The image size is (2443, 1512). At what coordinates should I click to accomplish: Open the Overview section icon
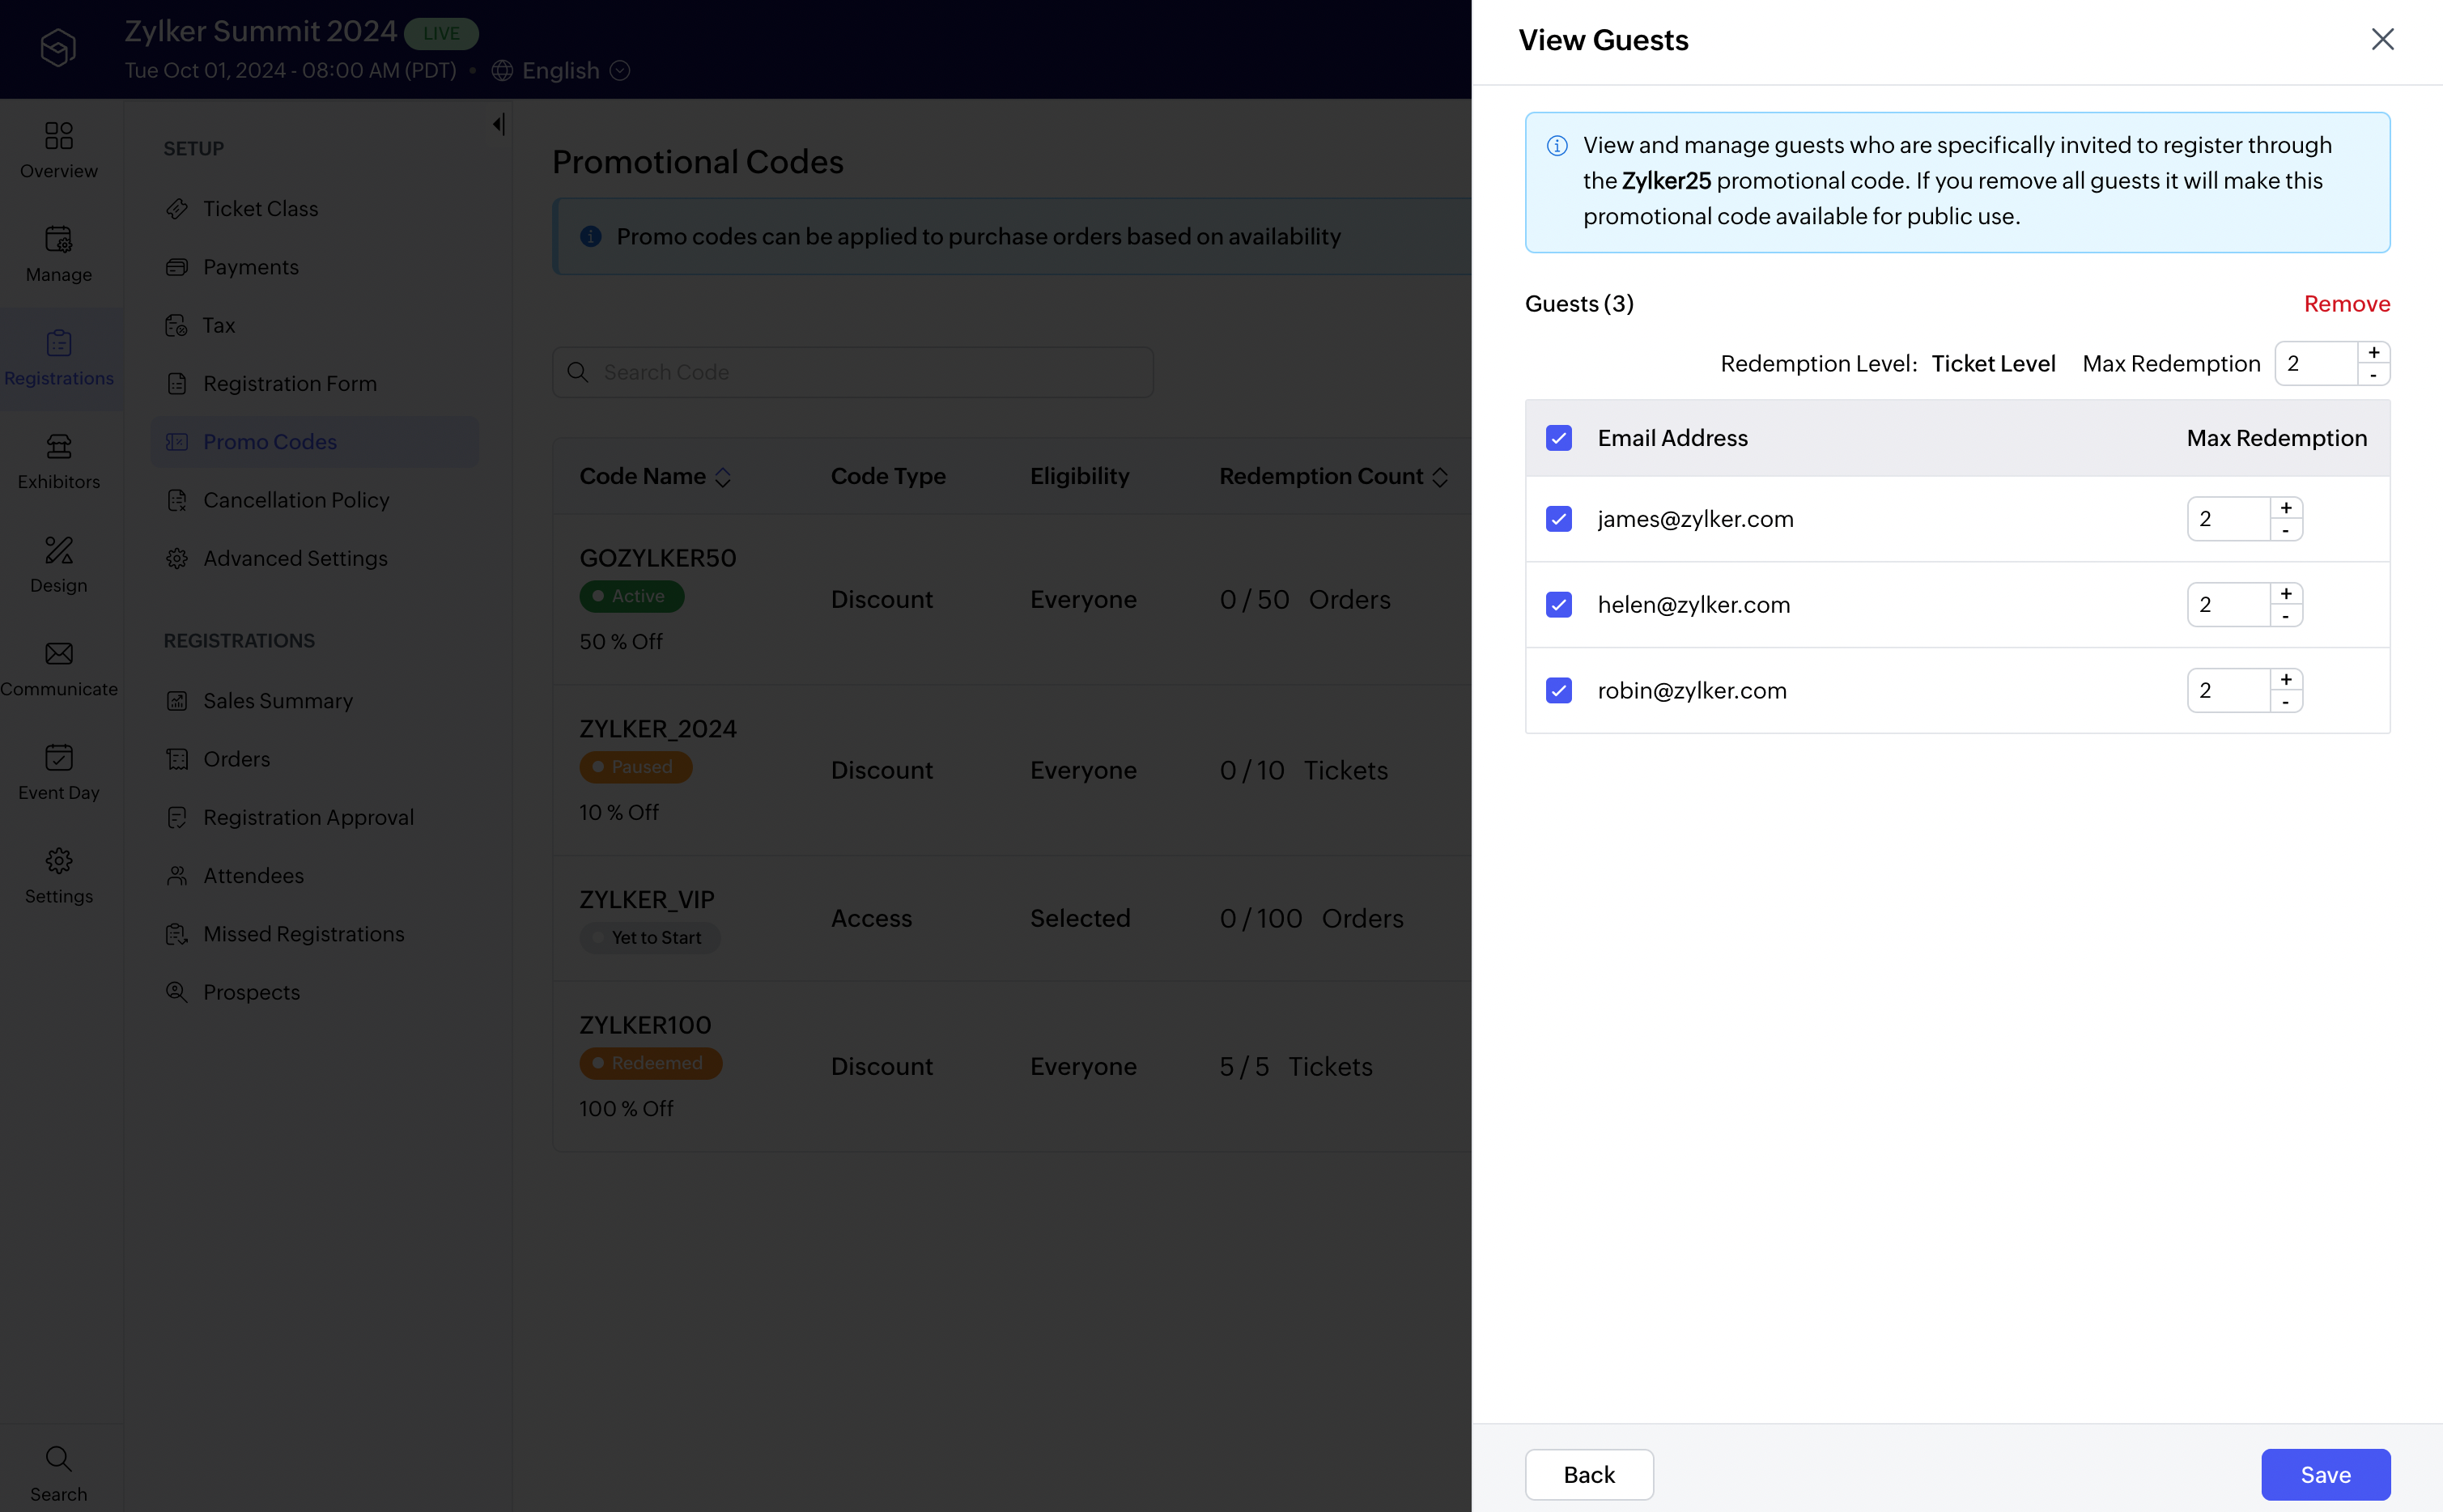[58, 136]
